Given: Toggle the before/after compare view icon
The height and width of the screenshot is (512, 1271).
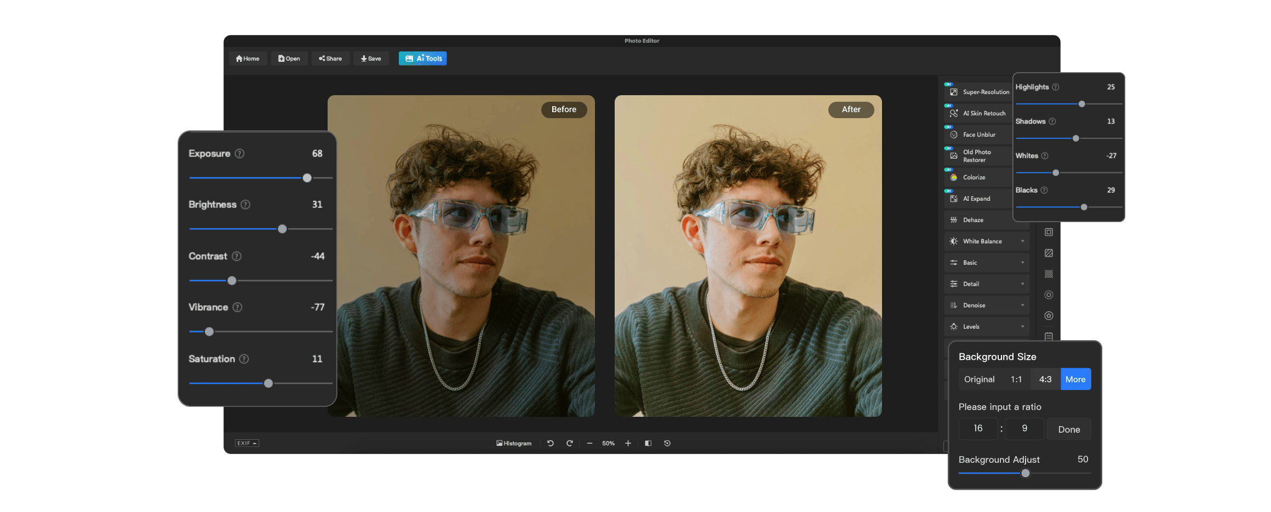Looking at the screenshot, I should click(648, 443).
